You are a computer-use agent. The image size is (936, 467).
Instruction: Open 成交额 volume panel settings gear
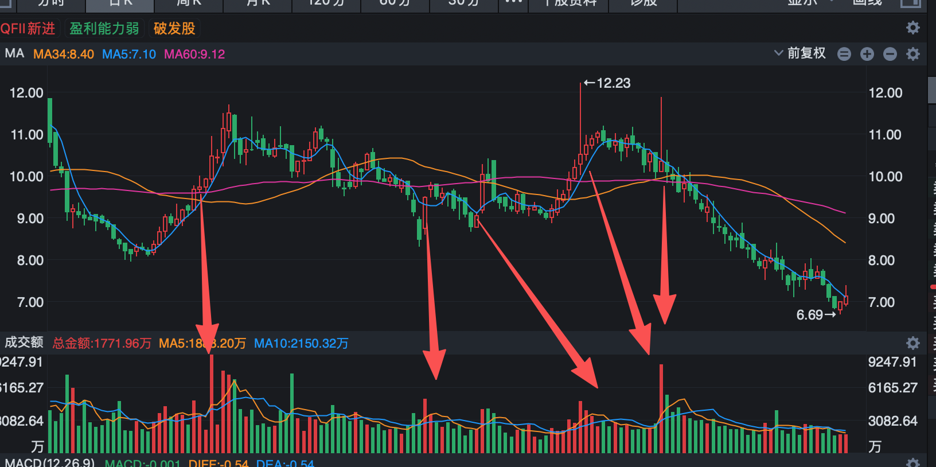912,343
